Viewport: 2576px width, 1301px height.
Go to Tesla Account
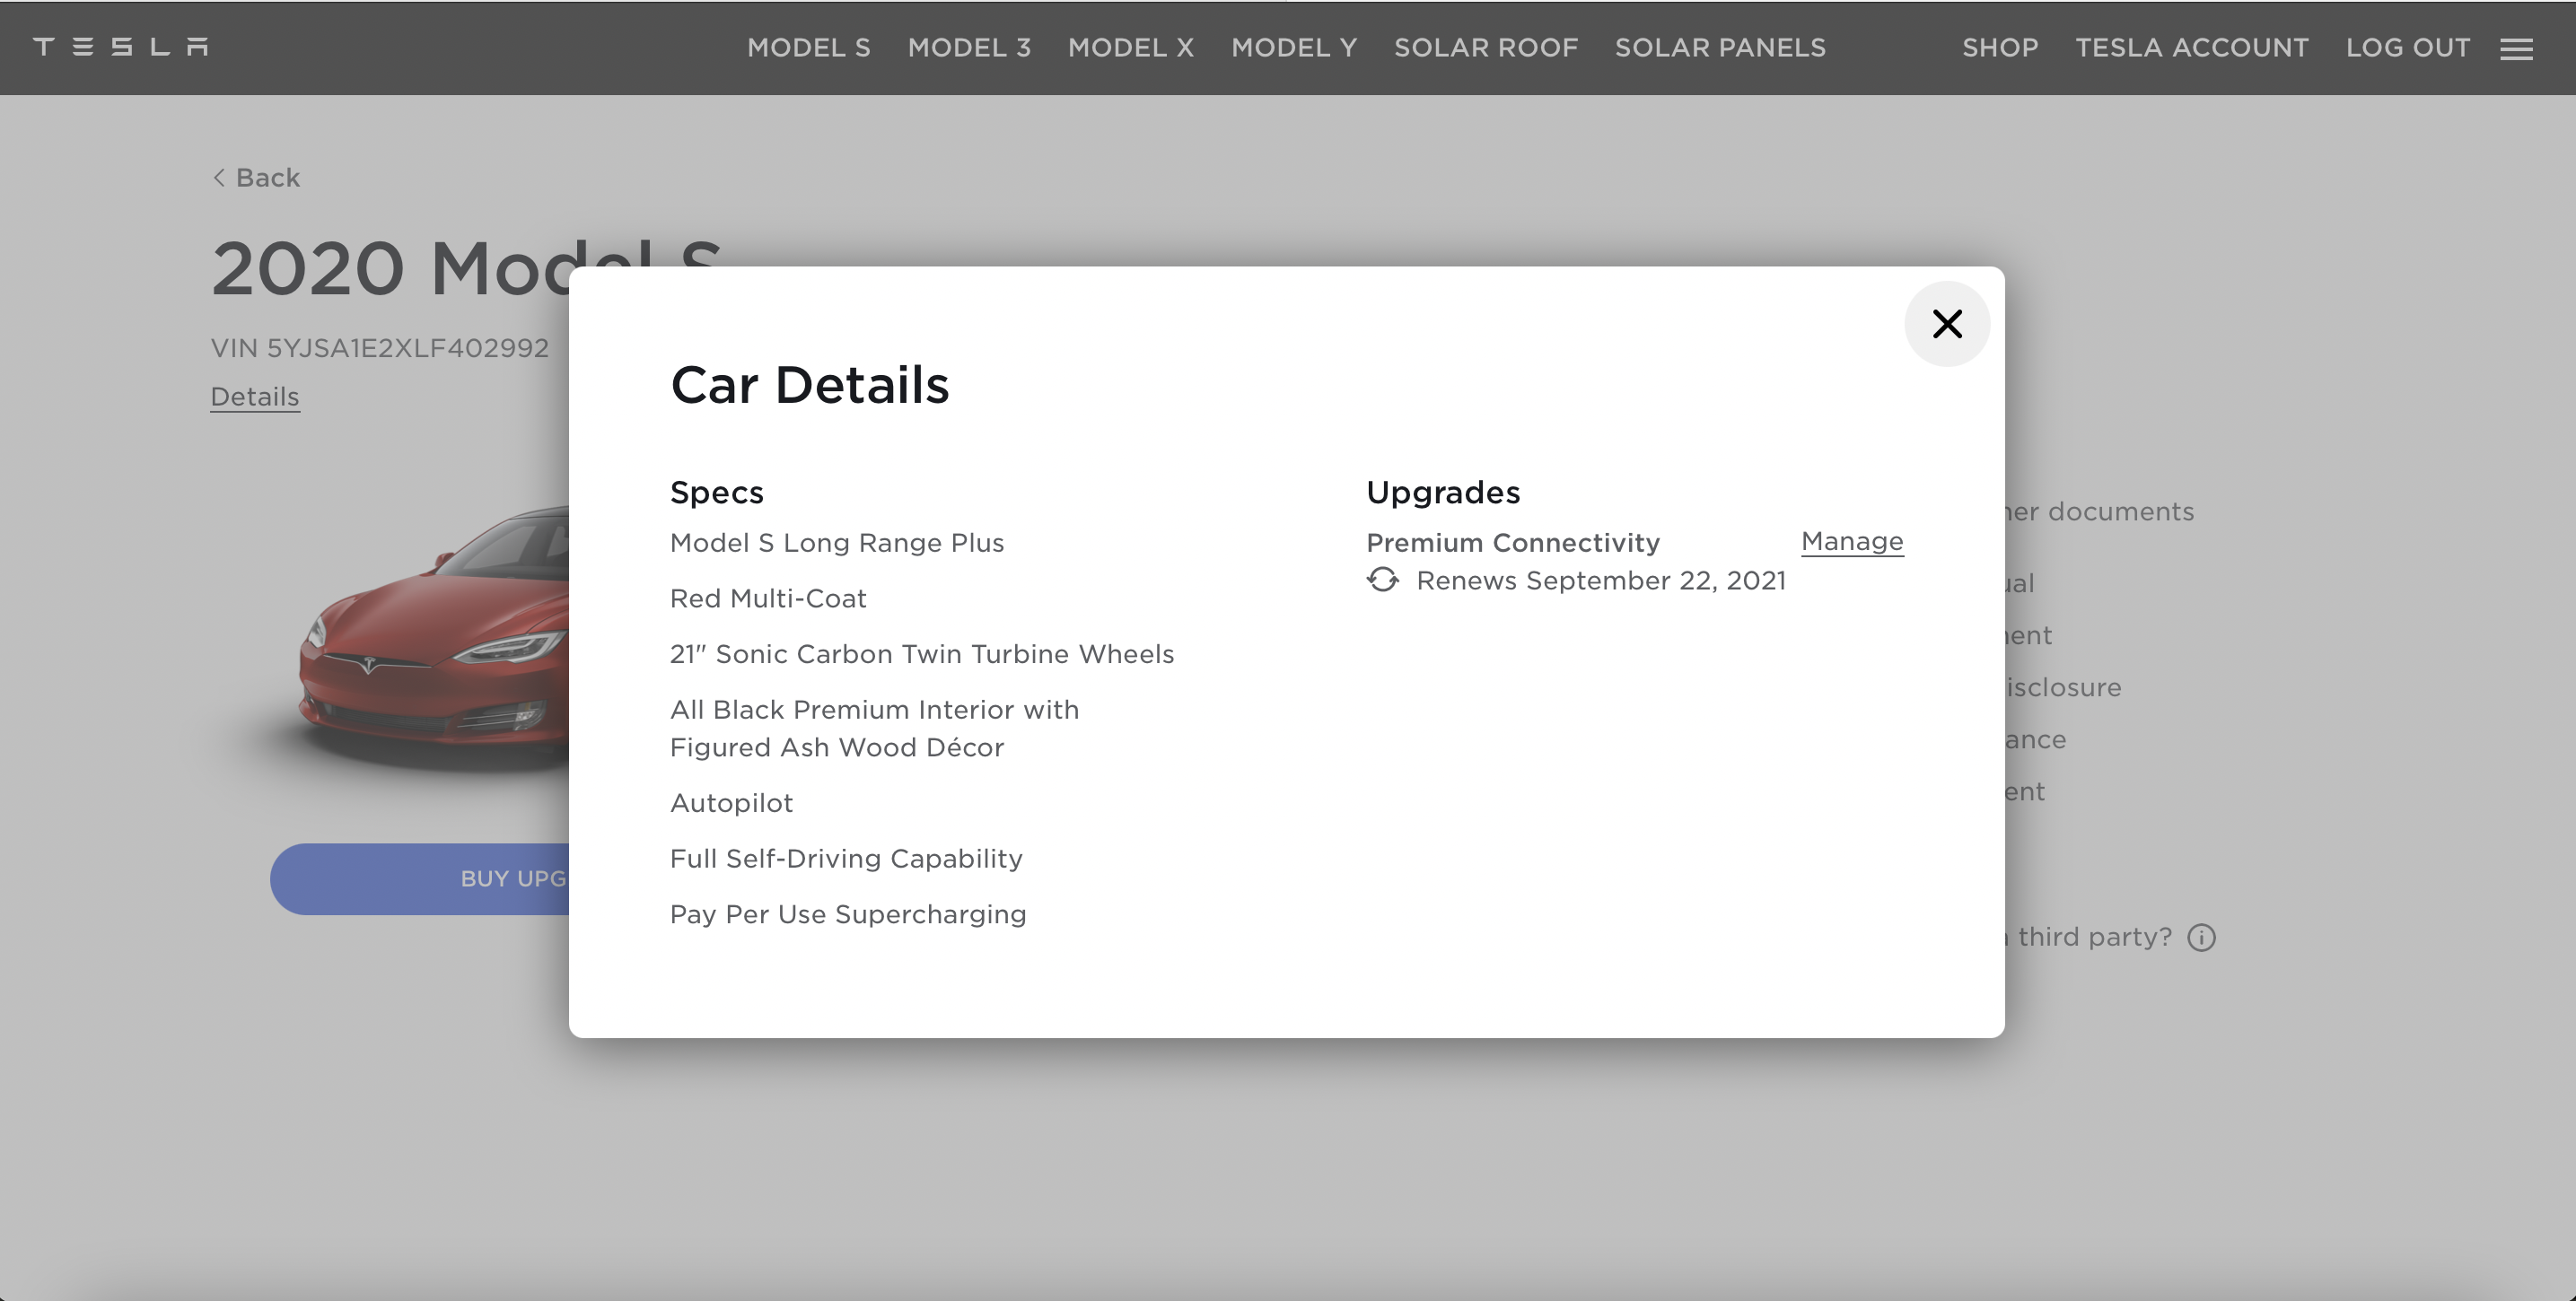[2192, 48]
